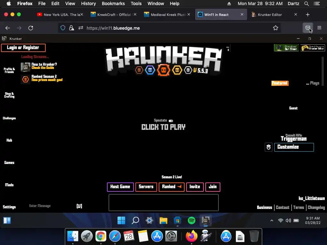Image resolution: width=327 pixels, height=245 pixels.
Task: Open Games in the Krunker sidebar
Action: pos(9,162)
